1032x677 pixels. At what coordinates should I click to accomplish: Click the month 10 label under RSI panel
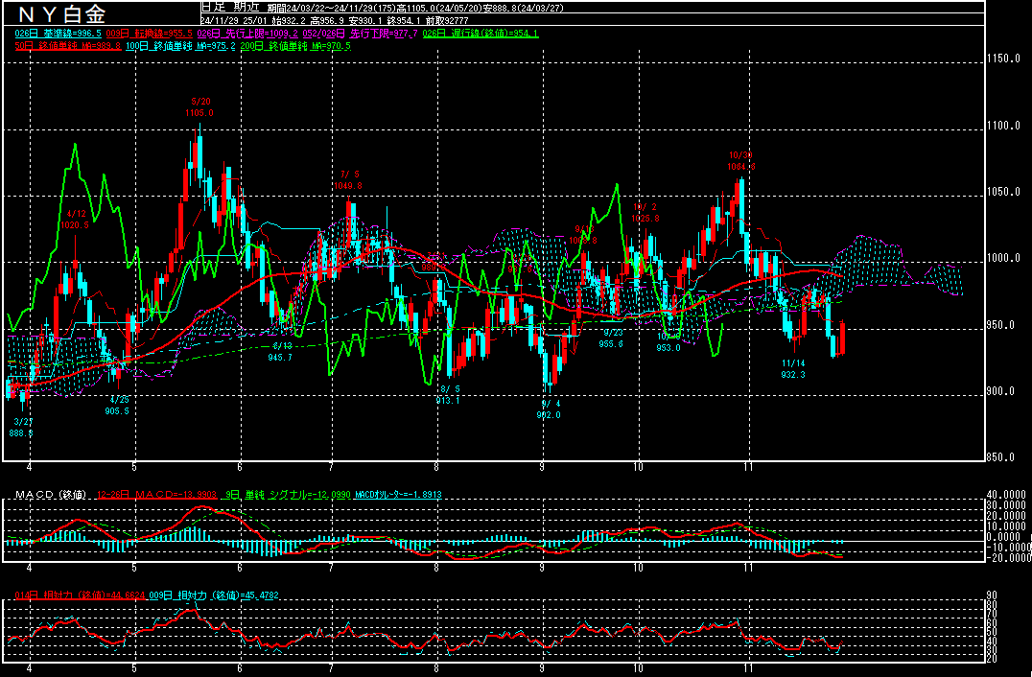point(638,669)
